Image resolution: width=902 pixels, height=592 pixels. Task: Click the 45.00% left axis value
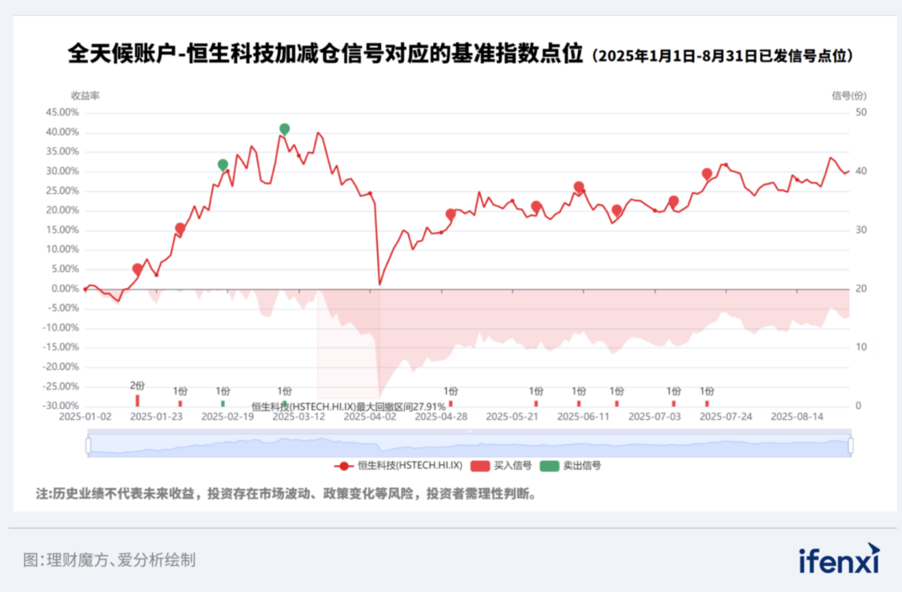[x=62, y=113]
